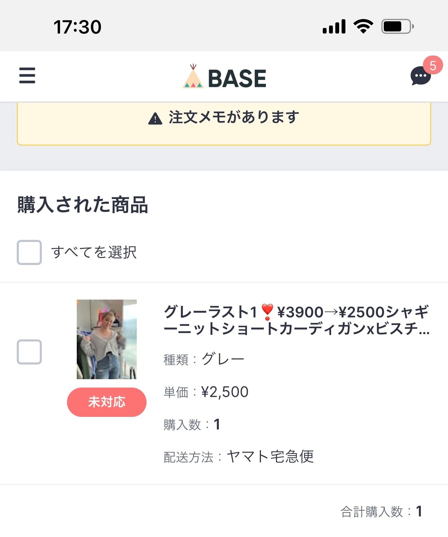Image resolution: width=448 pixels, height=537 pixels.
Task: Expand the 注文メモがあります banner
Action: [224, 123]
